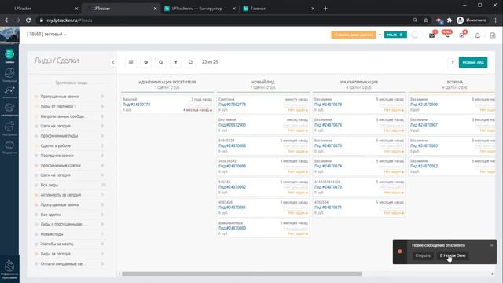Image resolution: width=503 pixels, height=283 pixels.
Task: Click the profile avatar picture
Action: tap(9, 35)
